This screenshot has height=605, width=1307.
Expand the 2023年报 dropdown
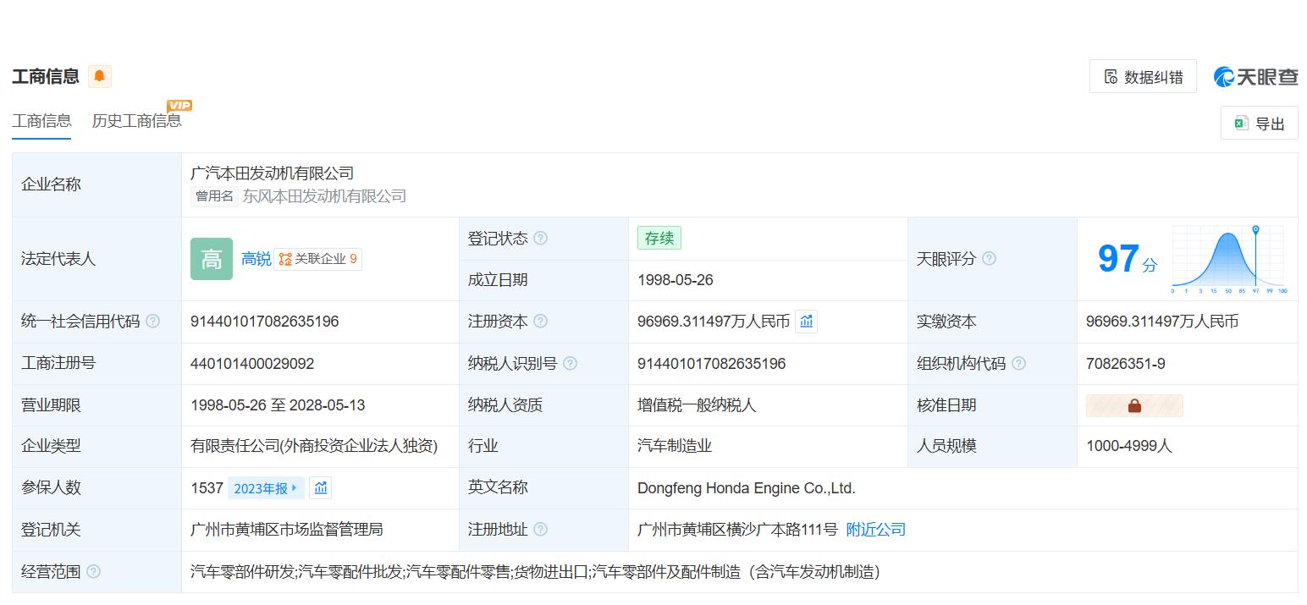pyautogui.click(x=266, y=488)
